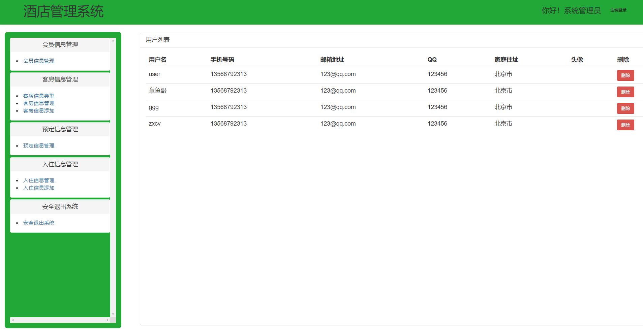
Task: Click the 注销登录 logout link
Action: 618,10
